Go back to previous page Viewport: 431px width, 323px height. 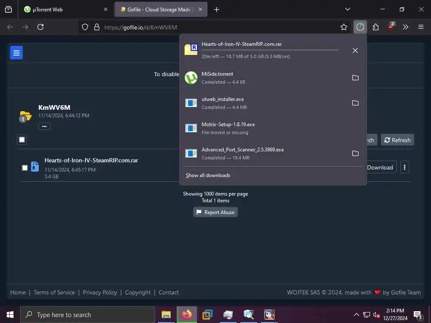point(10,27)
